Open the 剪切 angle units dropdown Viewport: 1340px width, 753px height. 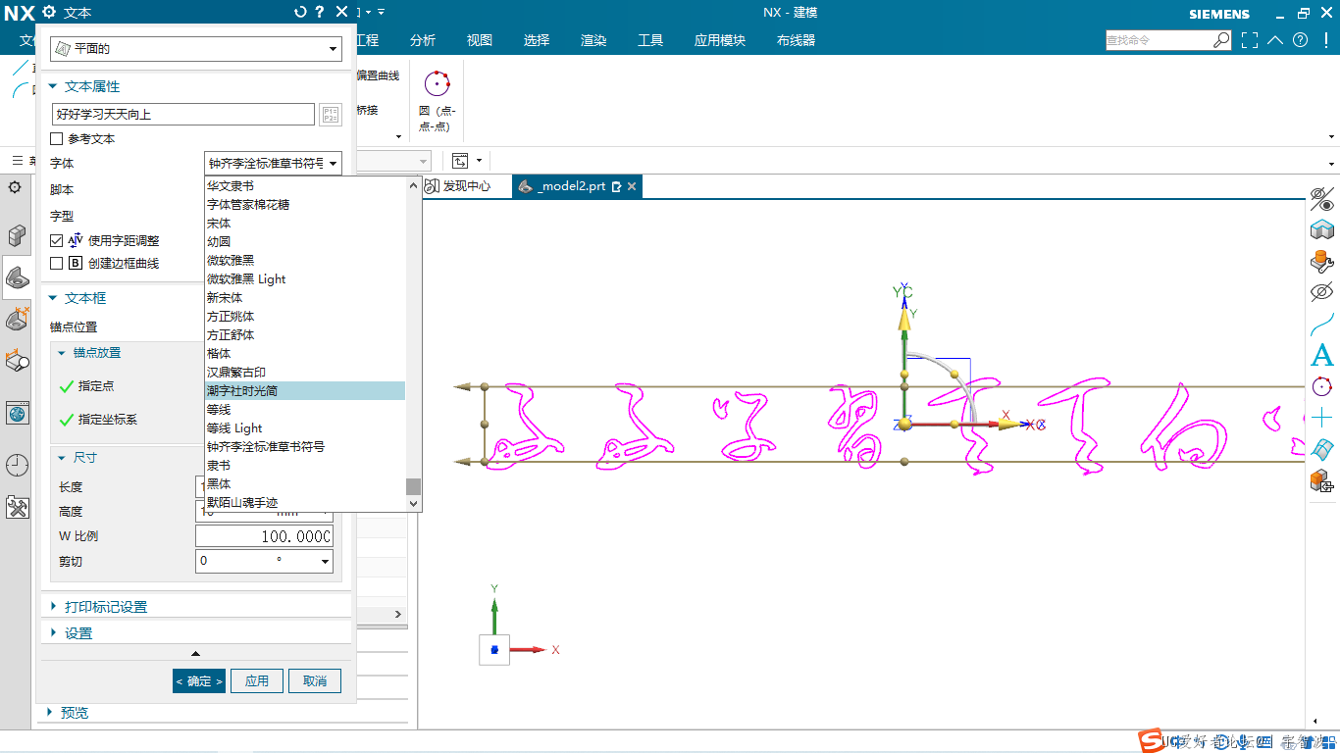click(325, 562)
